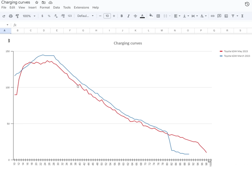Open version history clock icon
Viewport: 252px width, 169px height.
coord(247,4)
